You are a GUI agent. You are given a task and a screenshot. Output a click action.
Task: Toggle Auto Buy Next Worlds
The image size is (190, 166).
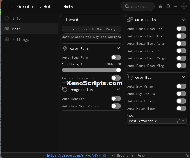(x=116, y=106)
